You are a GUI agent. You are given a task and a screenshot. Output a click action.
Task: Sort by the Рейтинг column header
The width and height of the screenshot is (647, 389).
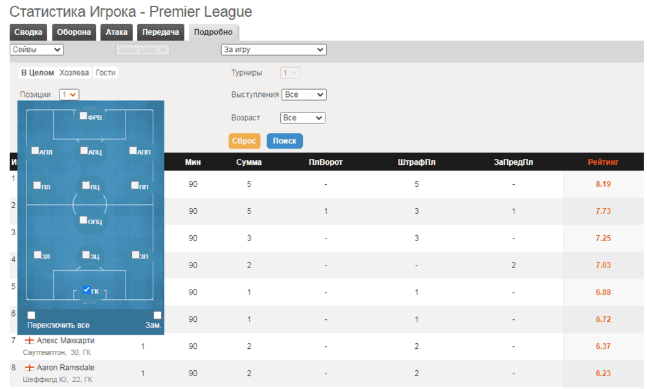point(603,162)
